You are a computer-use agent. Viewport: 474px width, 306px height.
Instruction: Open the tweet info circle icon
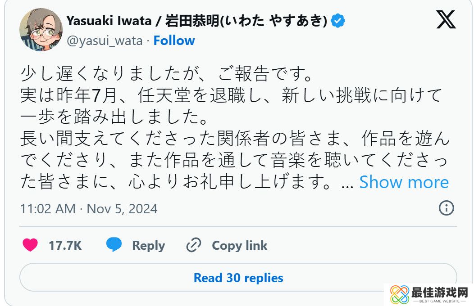[446, 208]
